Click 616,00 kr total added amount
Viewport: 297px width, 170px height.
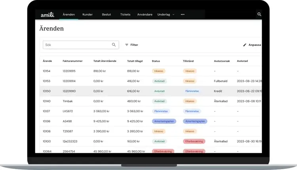(133, 91)
